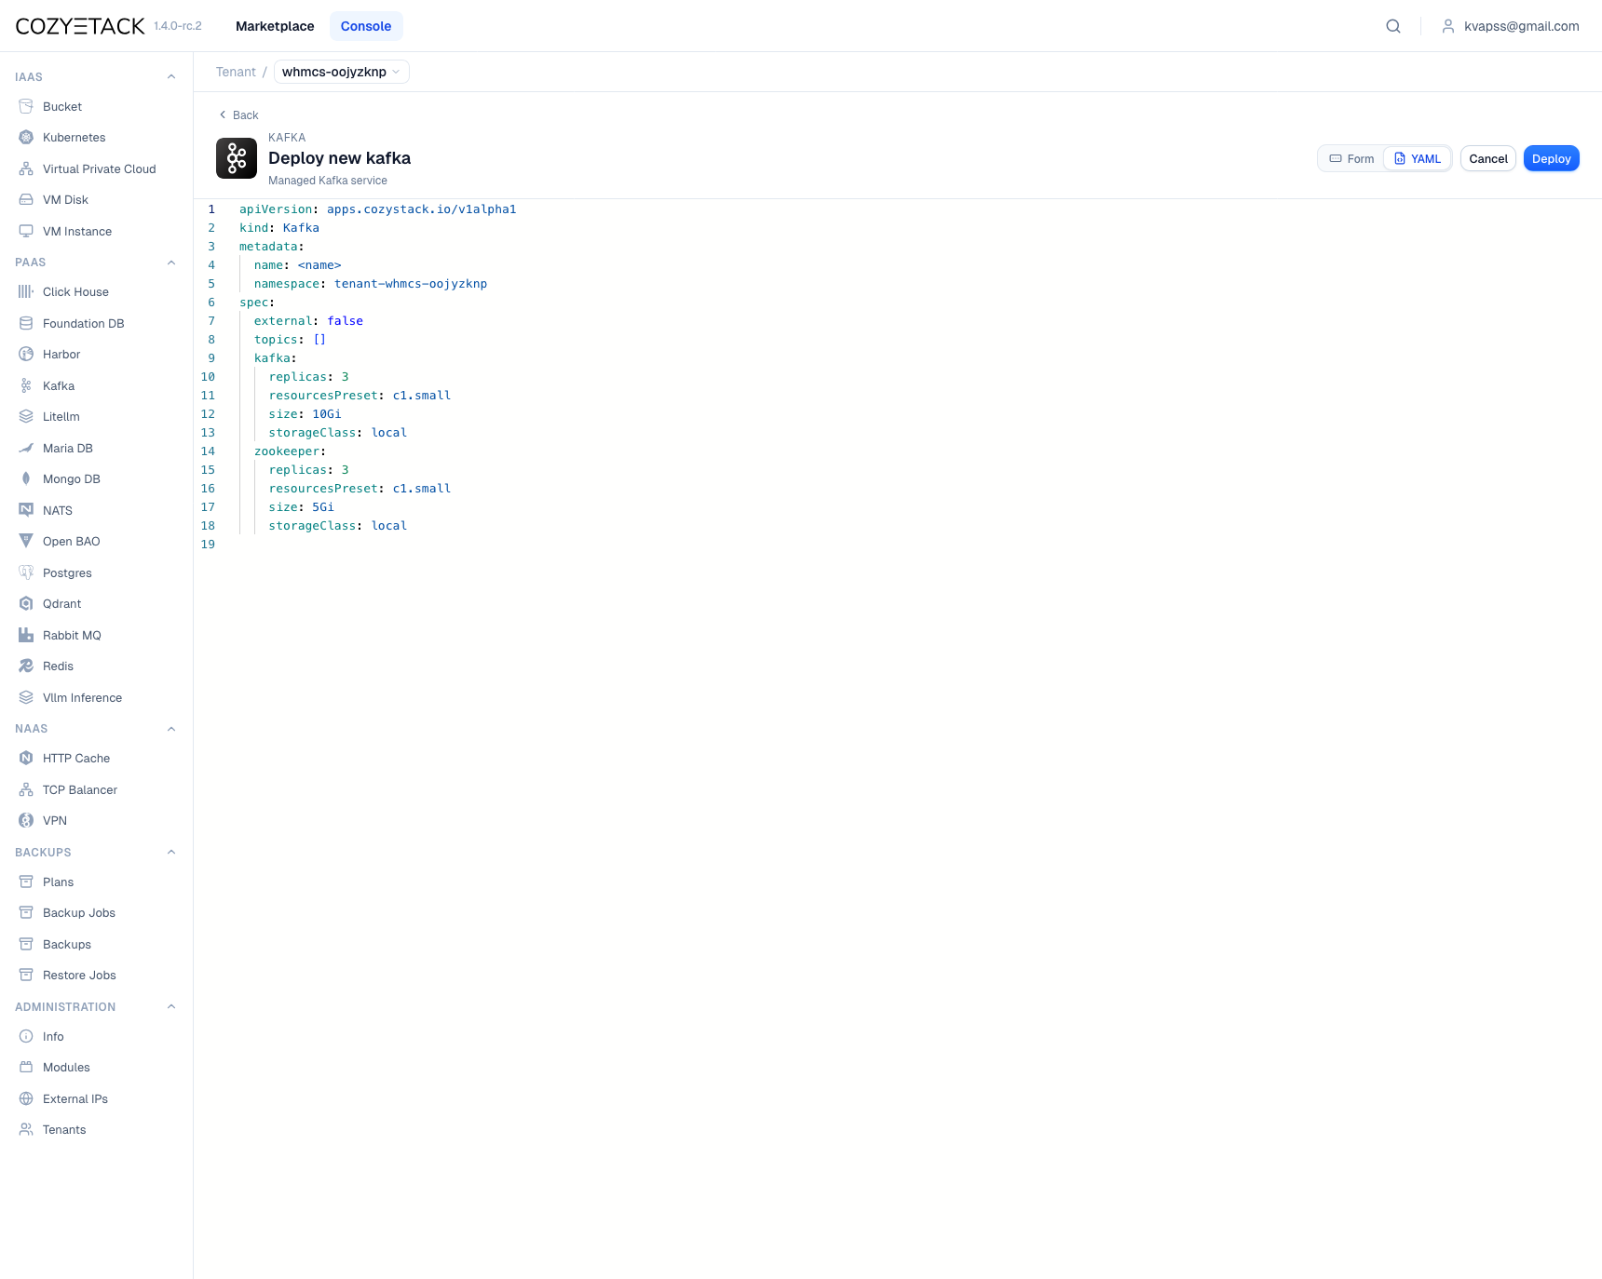Viewport: 1602px width, 1279px height.
Task: Click version label 1.4.0-rc.2
Action: coord(178,26)
